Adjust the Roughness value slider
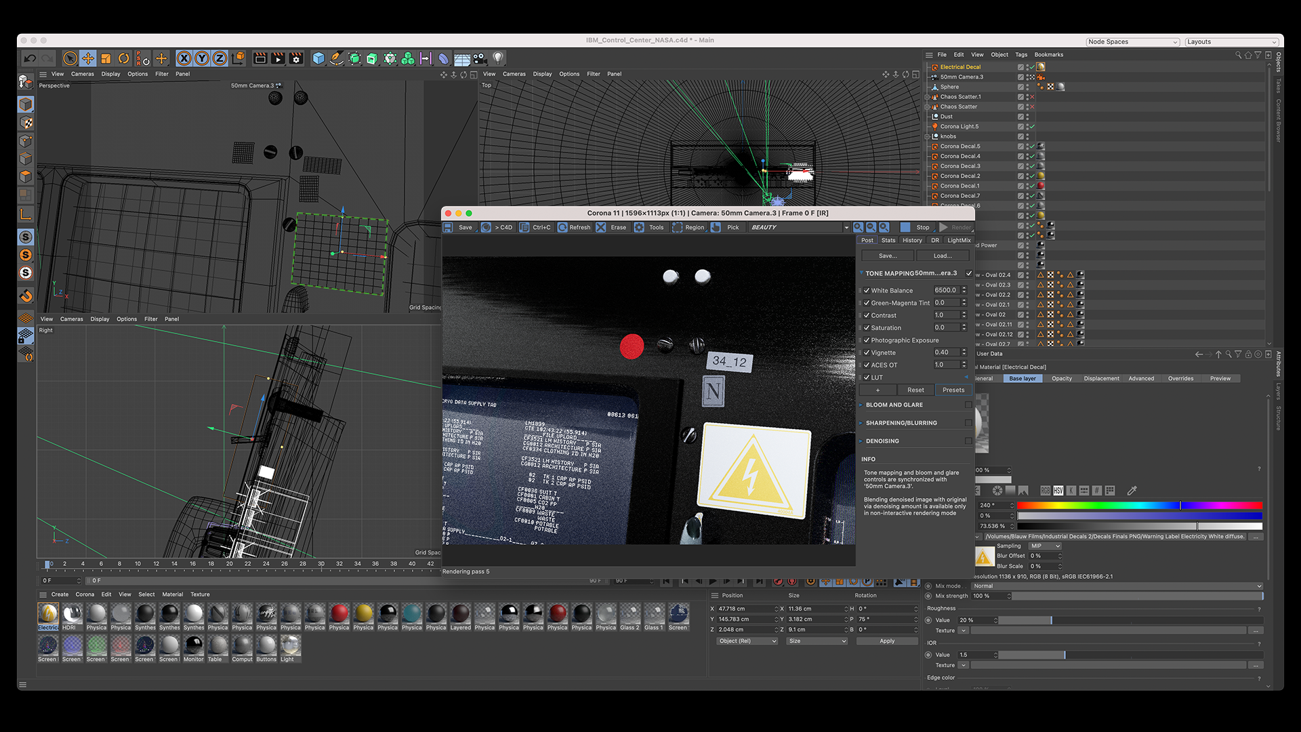The image size is (1301, 732). pyautogui.click(x=1130, y=620)
